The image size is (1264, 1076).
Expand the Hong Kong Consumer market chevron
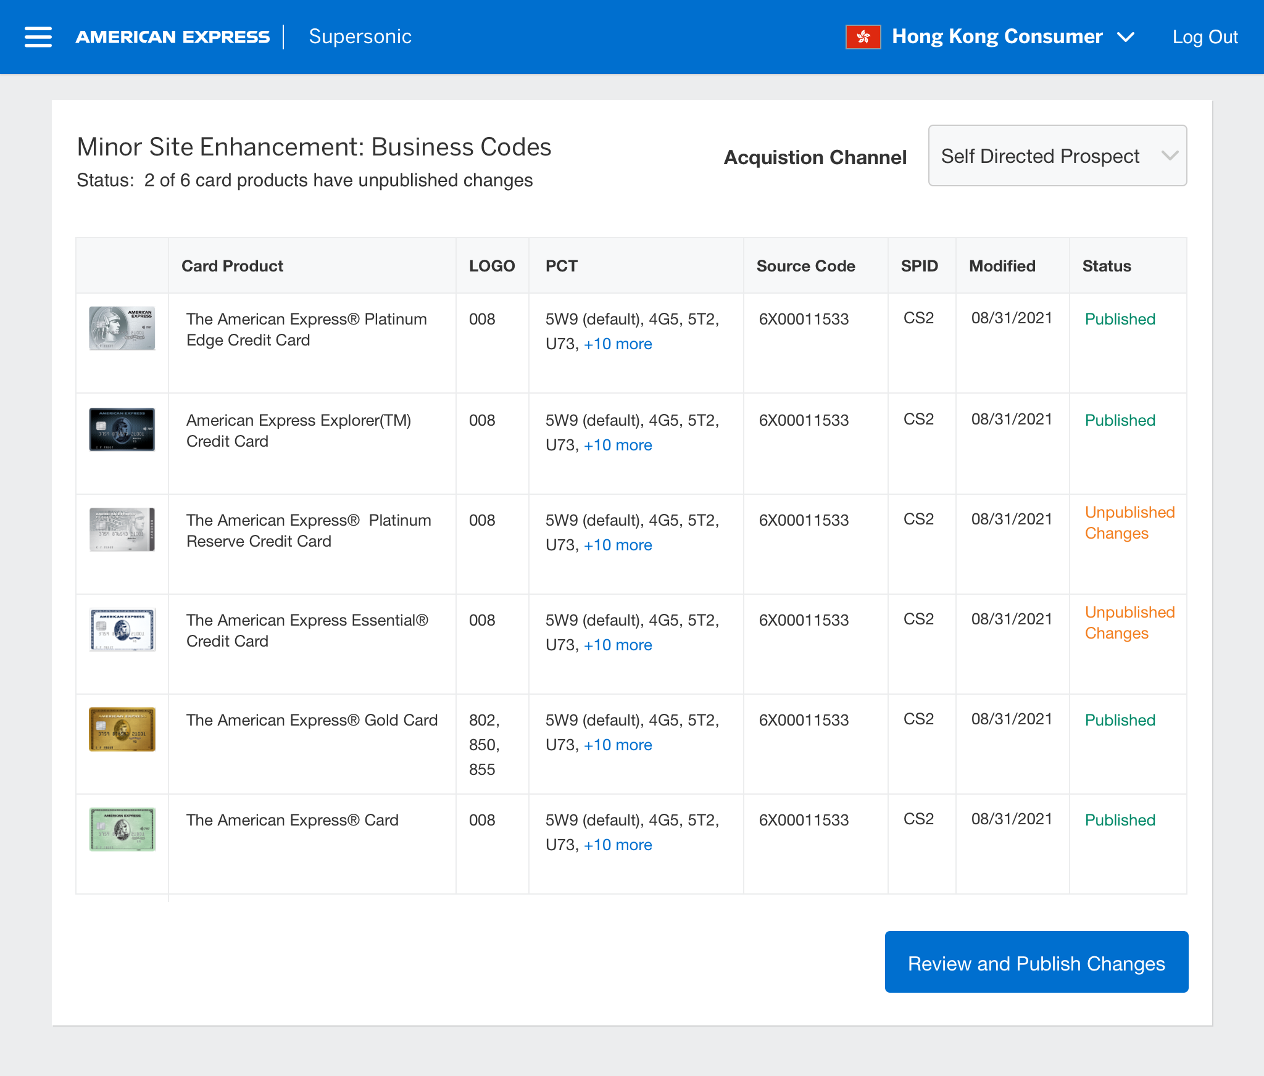click(1126, 37)
